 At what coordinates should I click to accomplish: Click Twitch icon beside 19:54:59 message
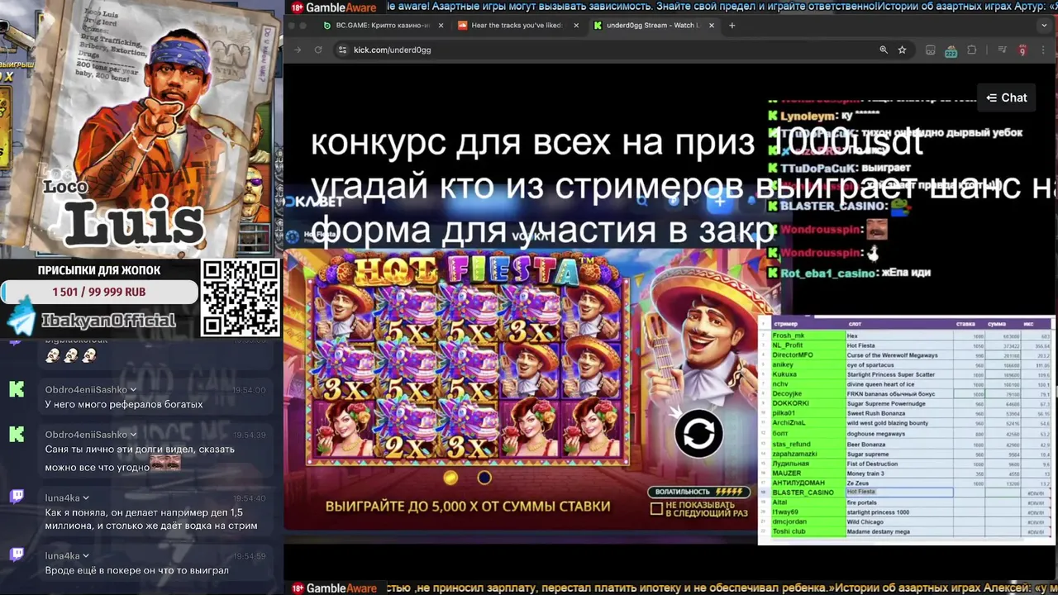click(x=17, y=554)
